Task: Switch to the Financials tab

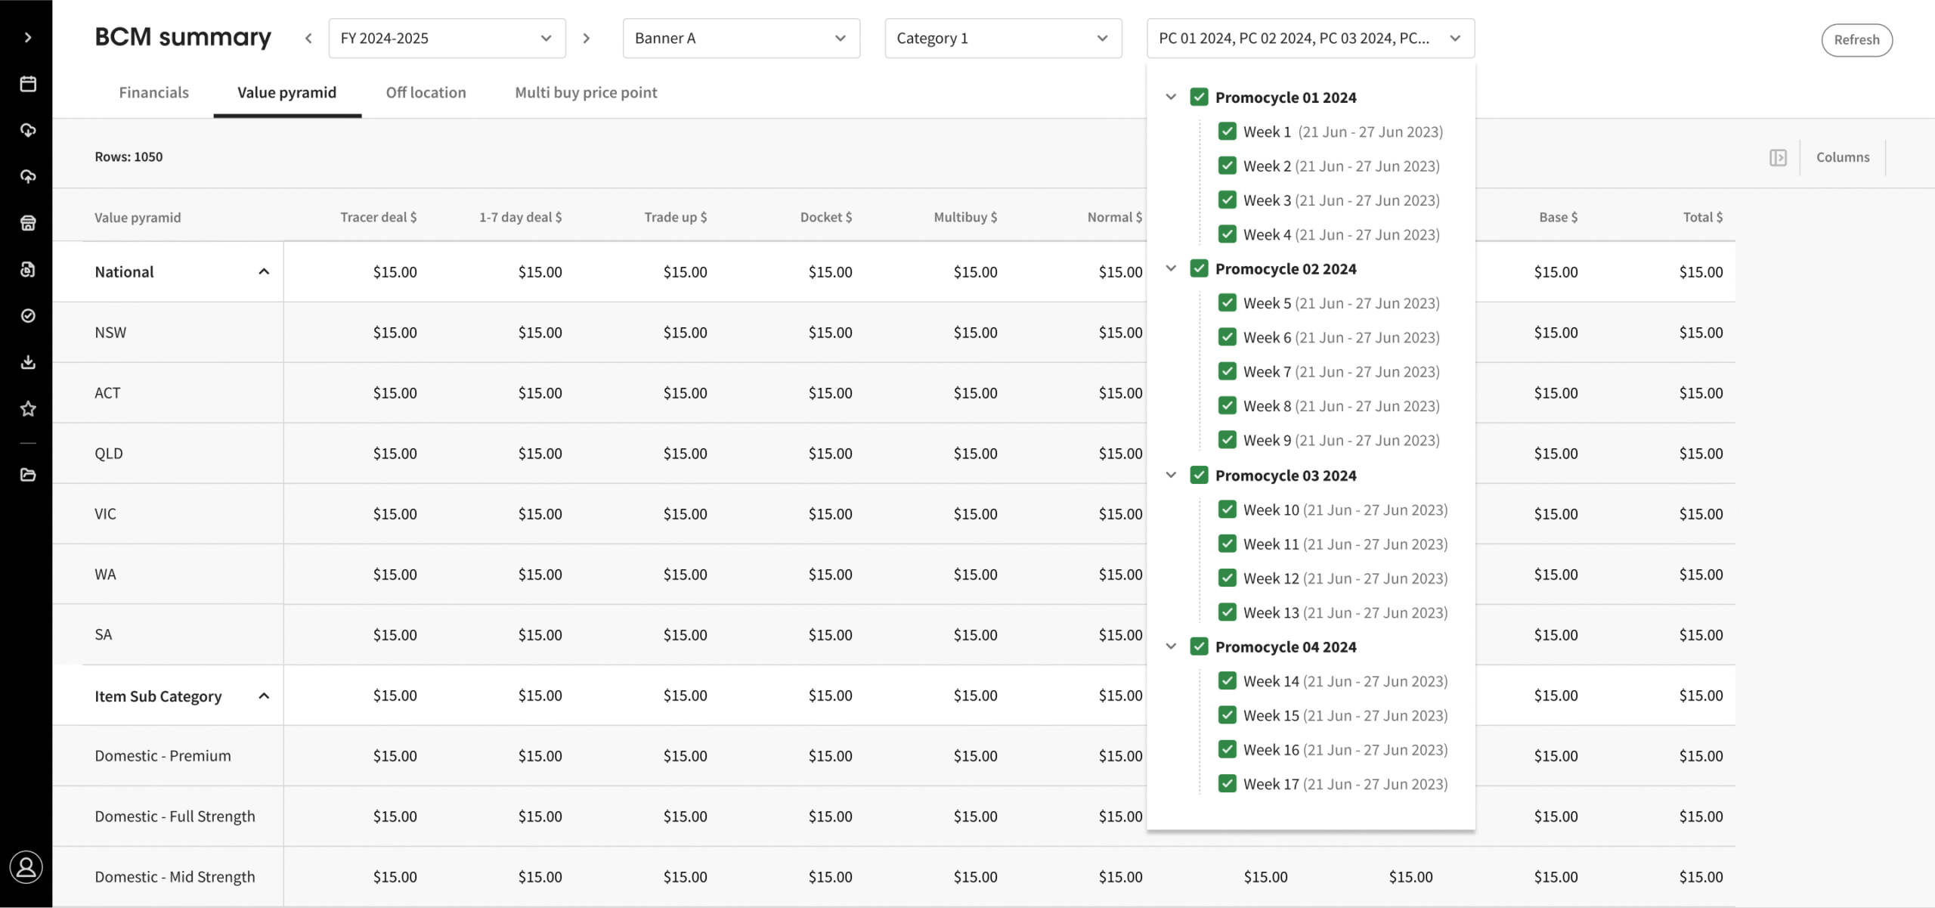Action: click(x=153, y=92)
